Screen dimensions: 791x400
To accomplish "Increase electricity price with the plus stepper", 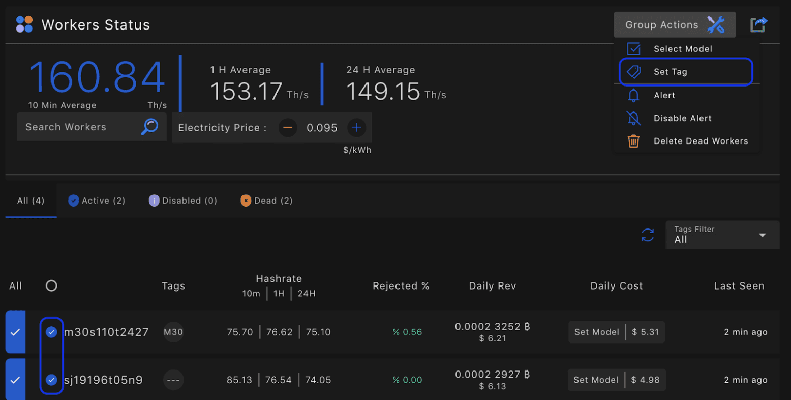I will click(357, 128).
